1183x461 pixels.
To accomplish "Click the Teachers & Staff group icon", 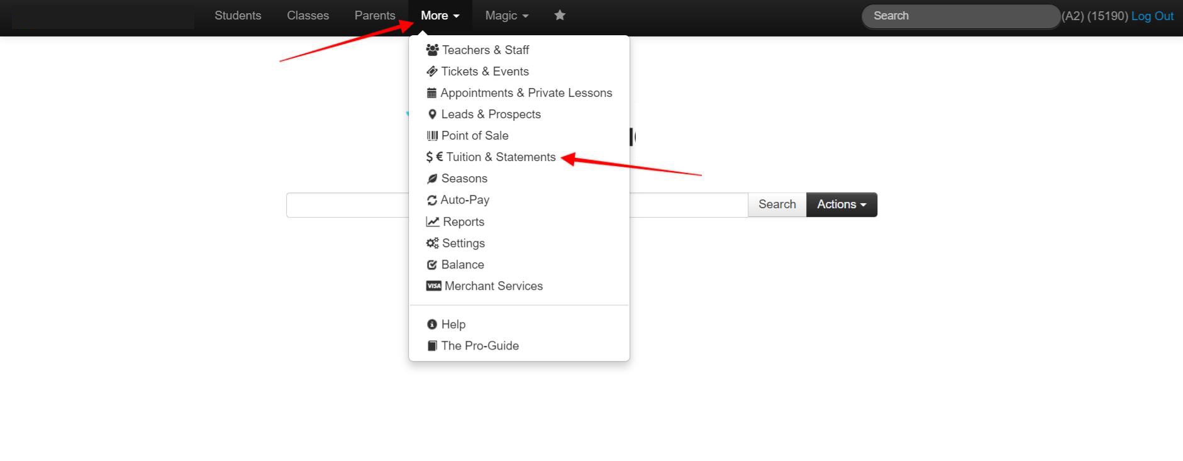I will 432,50.
